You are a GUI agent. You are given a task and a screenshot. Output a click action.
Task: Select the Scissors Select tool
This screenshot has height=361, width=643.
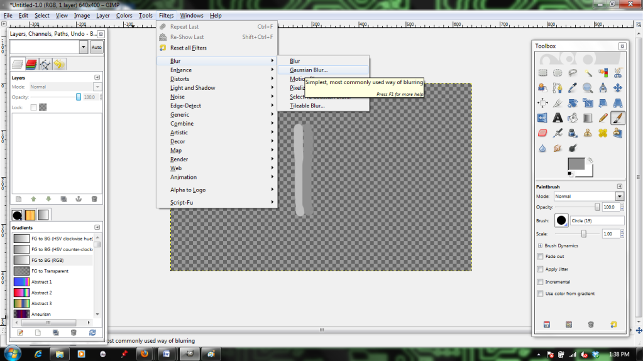(x=618, y=73)
